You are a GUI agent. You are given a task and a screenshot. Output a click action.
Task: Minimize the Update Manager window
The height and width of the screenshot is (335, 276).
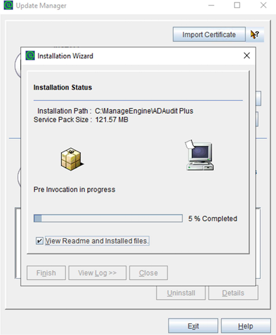click(x=211, y=5)
